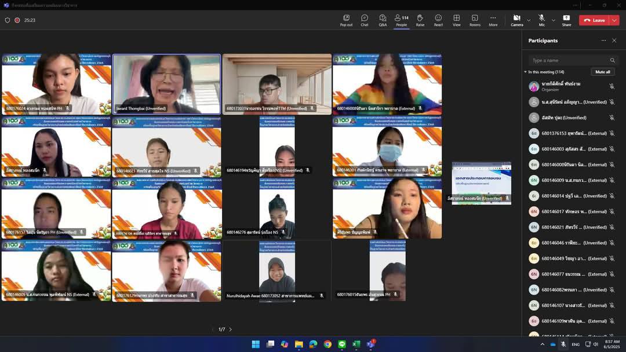Open the Rooms breakout option
Viewport: 626px width, 352px height.
pyautogui.click(x=475, y=20)
